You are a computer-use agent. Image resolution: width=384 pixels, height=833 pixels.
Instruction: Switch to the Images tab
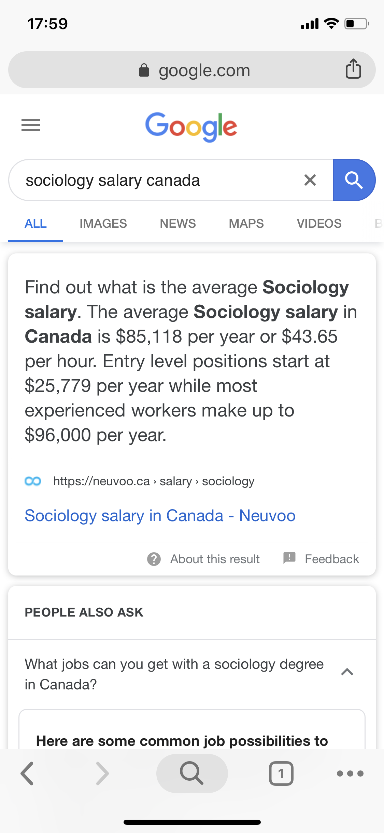(x=103, y=224)
